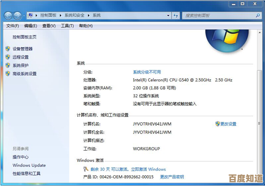Expand the chevron after 系统和安全 breadcrumb
The width and height of the screenshot is (265, 186).
point(89,16)
